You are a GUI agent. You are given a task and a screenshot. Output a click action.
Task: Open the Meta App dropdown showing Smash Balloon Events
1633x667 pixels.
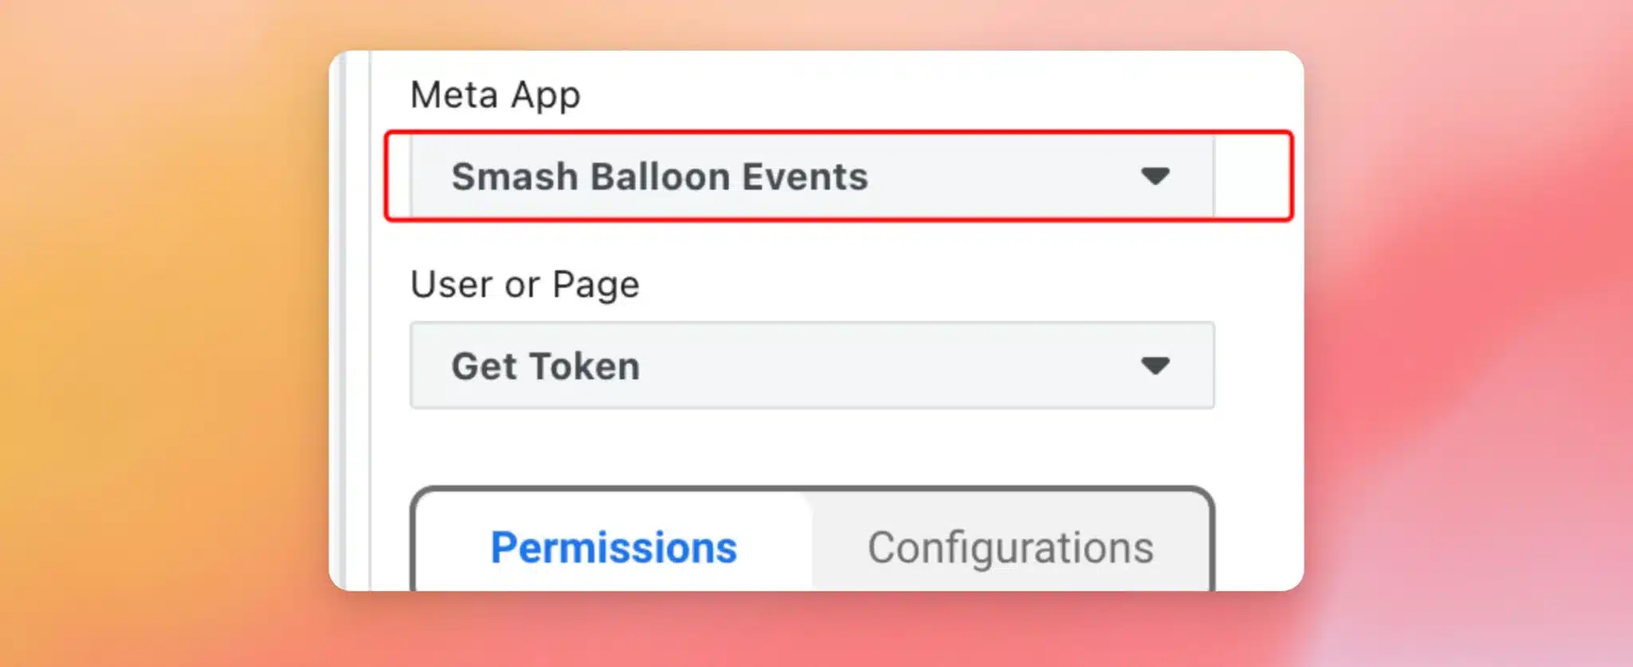click(x=812, y=176)
